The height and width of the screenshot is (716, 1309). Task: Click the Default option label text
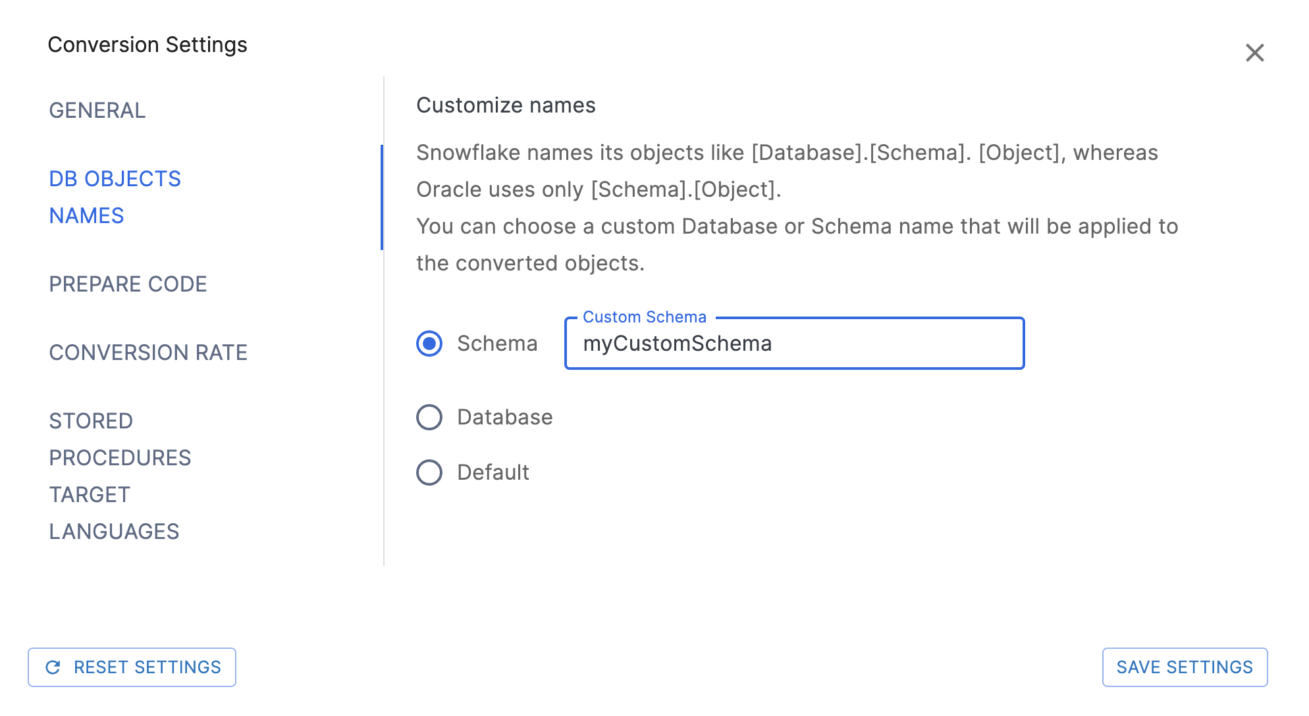[493, 473]
